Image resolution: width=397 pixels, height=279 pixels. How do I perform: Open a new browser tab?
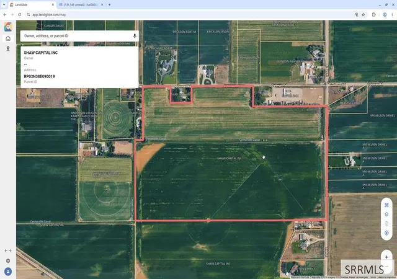pos(109,5)
